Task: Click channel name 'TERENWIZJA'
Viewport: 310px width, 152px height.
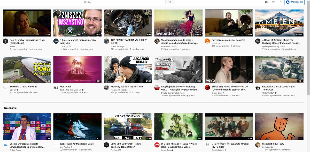Action: [x=268, y=93]
